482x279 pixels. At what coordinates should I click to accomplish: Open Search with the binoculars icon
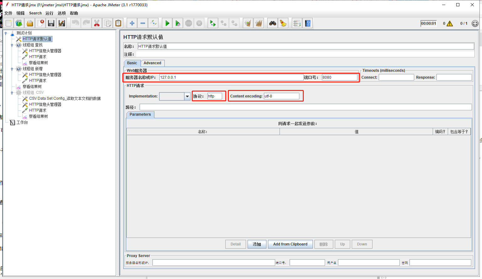pyautogui.click(x=273, y=23)
